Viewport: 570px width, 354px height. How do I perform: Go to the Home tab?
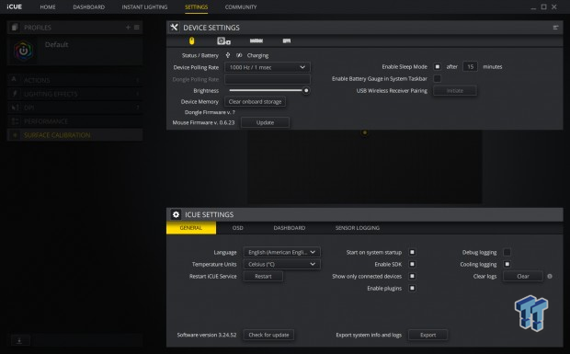[x=48, y=7]
